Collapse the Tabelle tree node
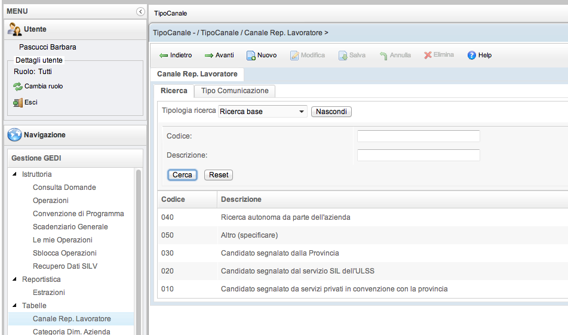This screenshot has height=335, width=568. (14, 306)
